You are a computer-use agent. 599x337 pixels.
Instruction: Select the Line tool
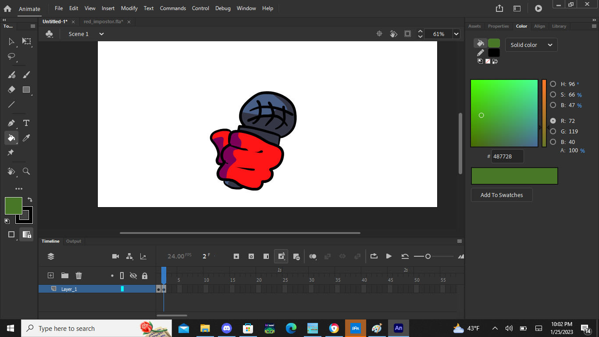[11, 104]
